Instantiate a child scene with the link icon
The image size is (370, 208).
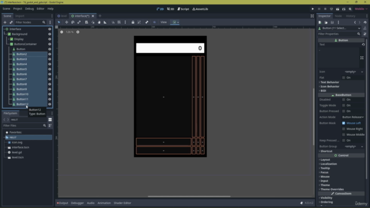tap(11, 22)
